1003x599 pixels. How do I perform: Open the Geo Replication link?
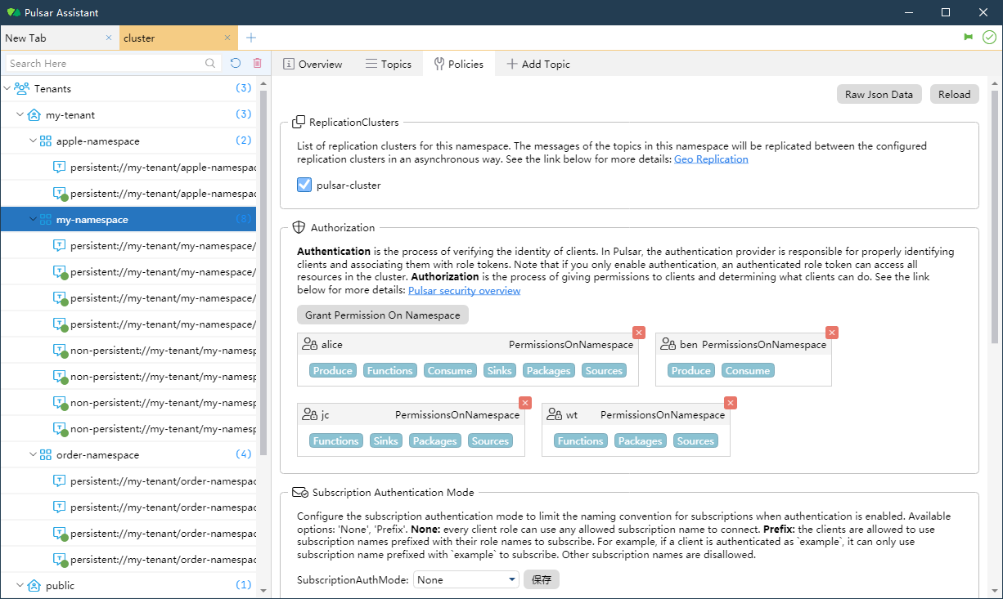(710, 159)
